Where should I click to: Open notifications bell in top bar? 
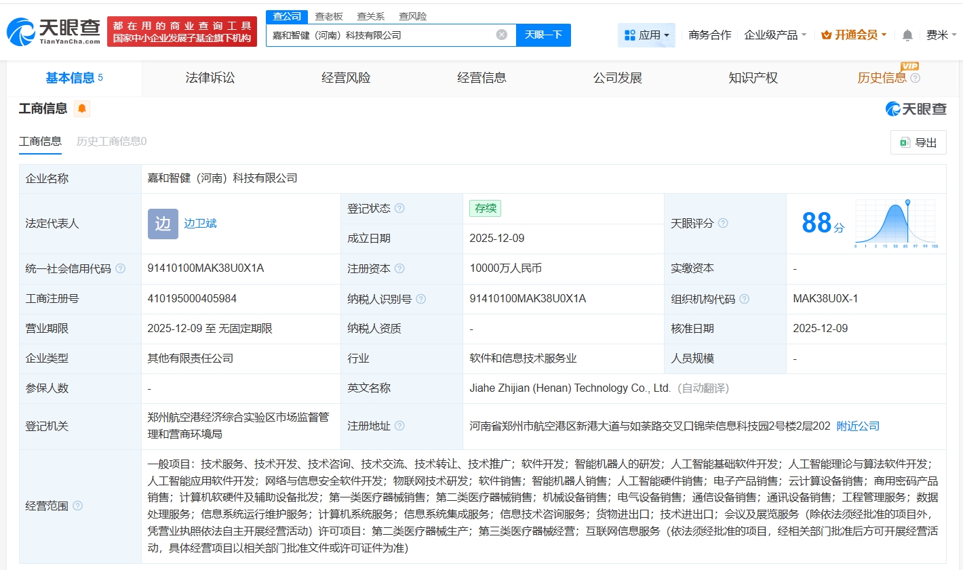907,35
